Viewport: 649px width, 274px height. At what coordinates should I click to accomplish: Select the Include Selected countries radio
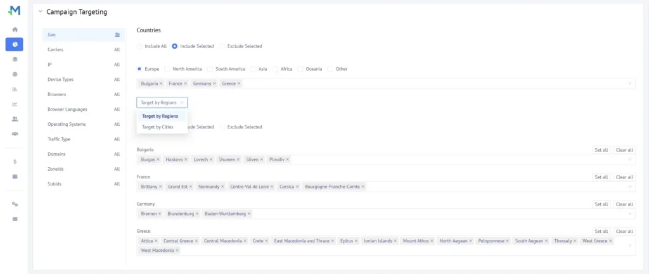(x=175, y=46)
